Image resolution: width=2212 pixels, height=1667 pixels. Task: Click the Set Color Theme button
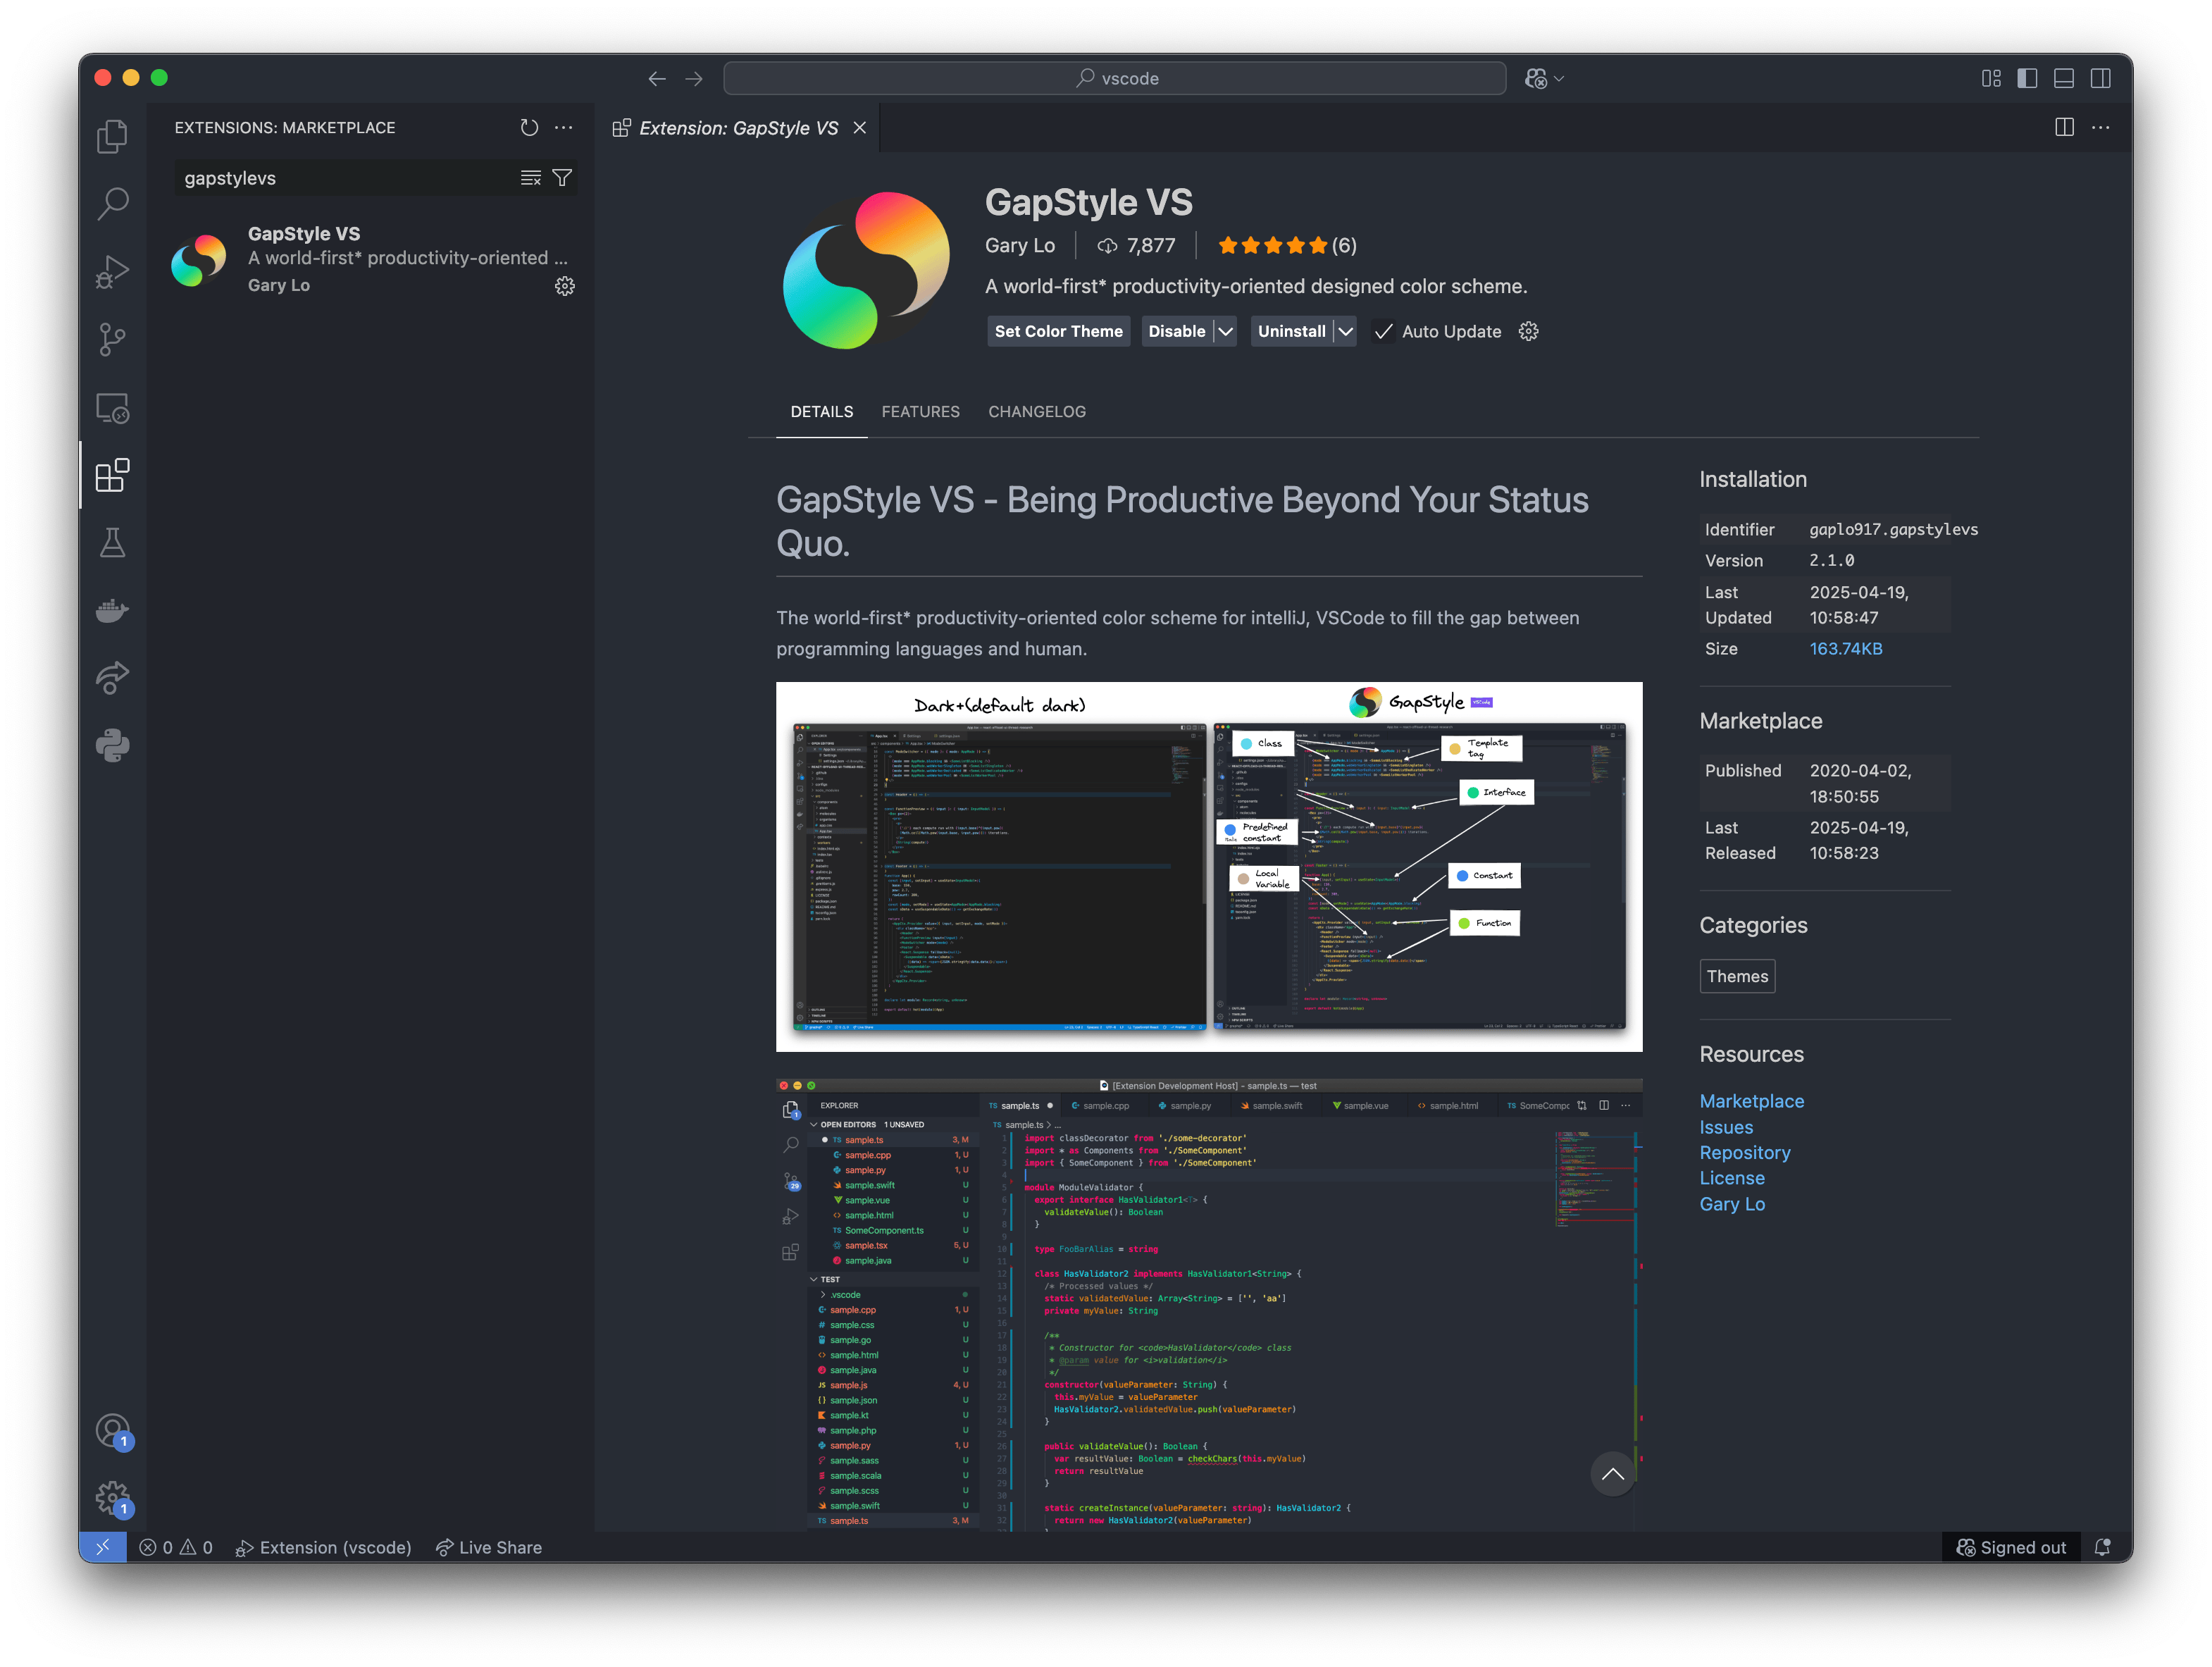tap(1058, 331)
